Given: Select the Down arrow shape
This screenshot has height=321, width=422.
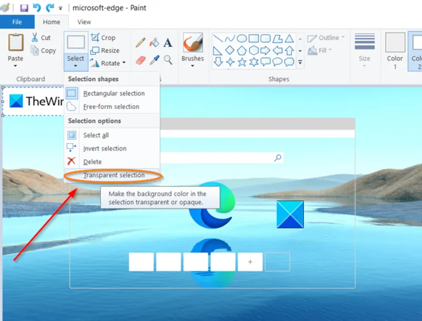Looking at the screenshot, I should pyautogui.click(x=218, y=62).
